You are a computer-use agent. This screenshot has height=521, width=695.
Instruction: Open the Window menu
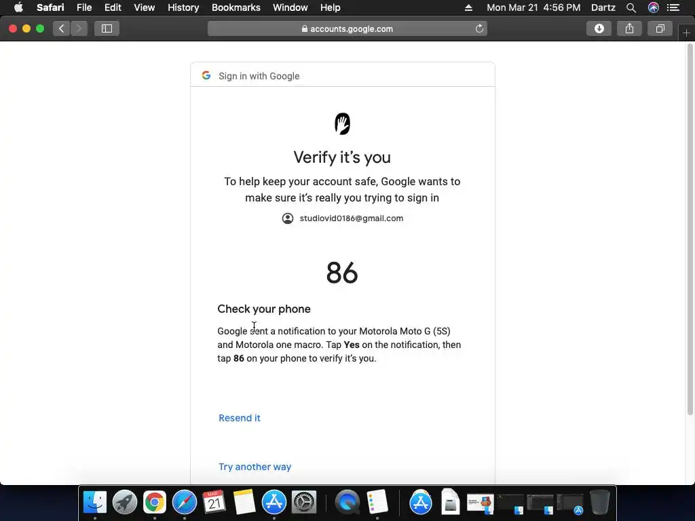tap(290, 7)
